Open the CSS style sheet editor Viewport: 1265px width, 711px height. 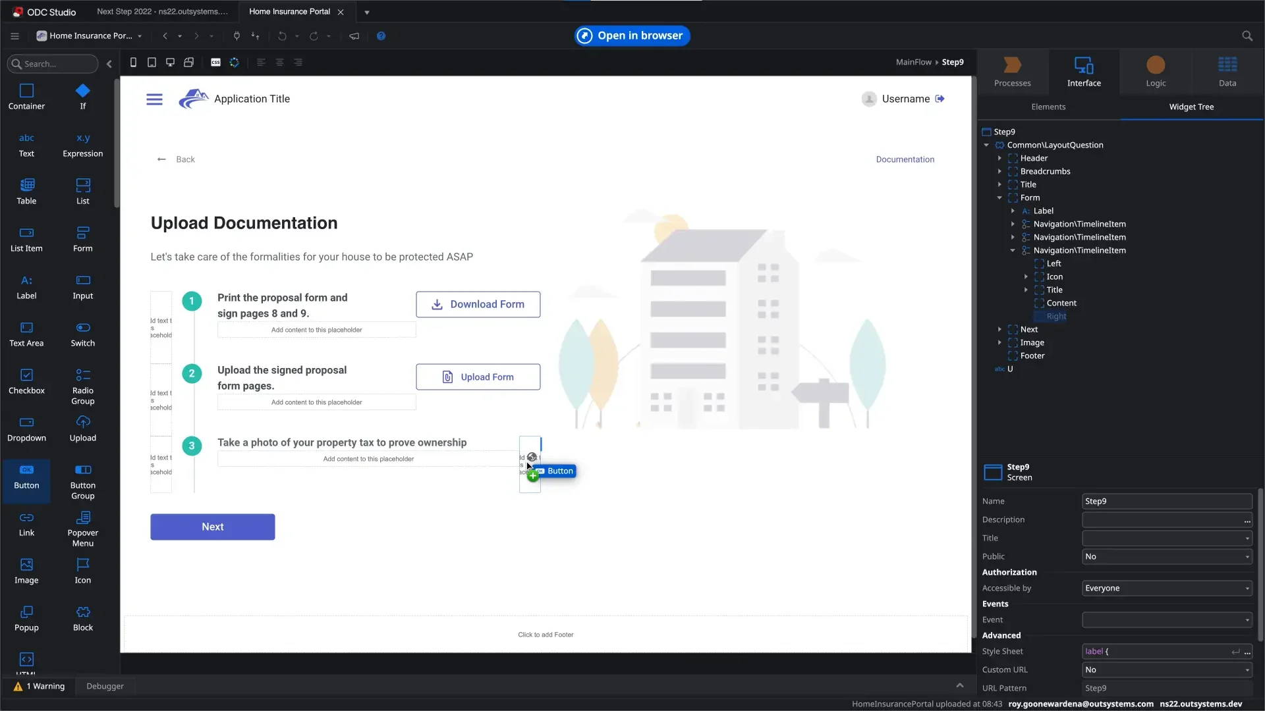(x=215, y=63)
